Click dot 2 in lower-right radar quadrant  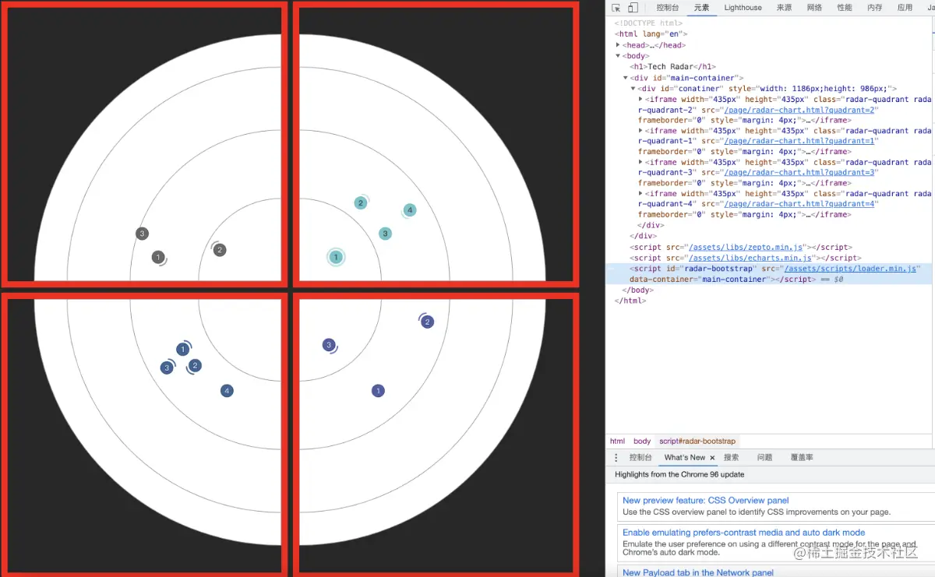[x=427, y=322]
